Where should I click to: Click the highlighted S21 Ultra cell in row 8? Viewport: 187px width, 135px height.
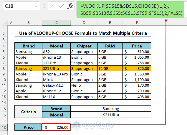pos(57,68)
